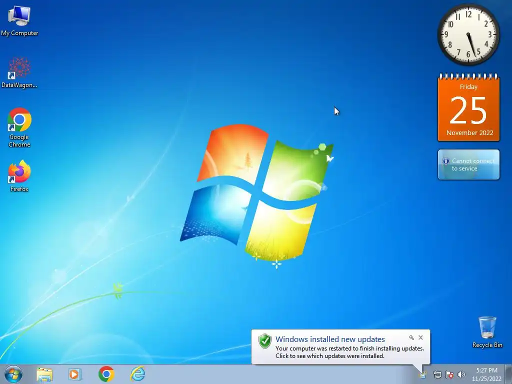Open notification options wrench icon

click(x=411, y=337)
